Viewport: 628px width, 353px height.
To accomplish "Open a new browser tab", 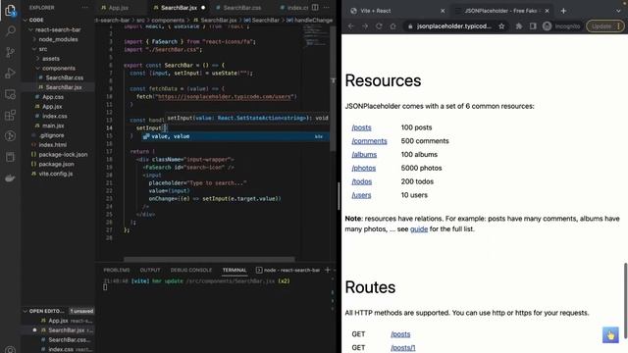I will pos(563,11).
